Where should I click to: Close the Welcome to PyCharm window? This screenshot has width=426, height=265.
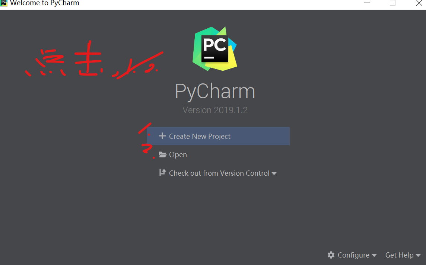(x=419, y=3)
